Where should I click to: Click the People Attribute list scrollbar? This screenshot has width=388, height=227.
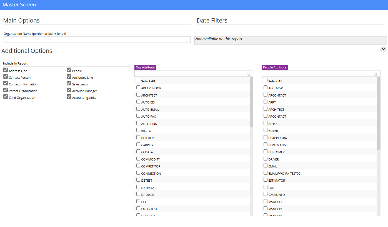[x=379, y=113]
